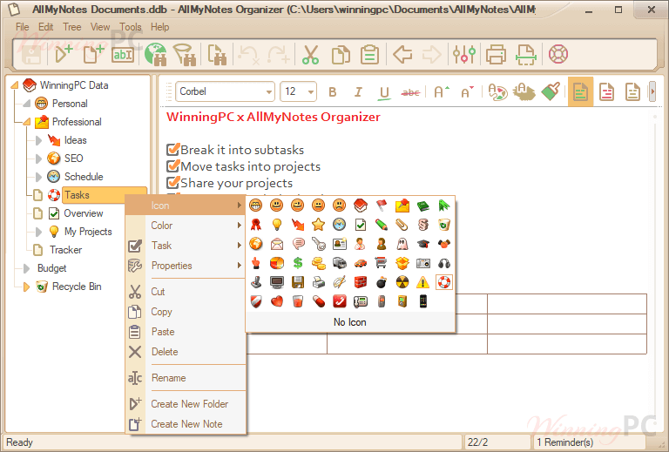Toggle underline formatting

tap(384, 92)
